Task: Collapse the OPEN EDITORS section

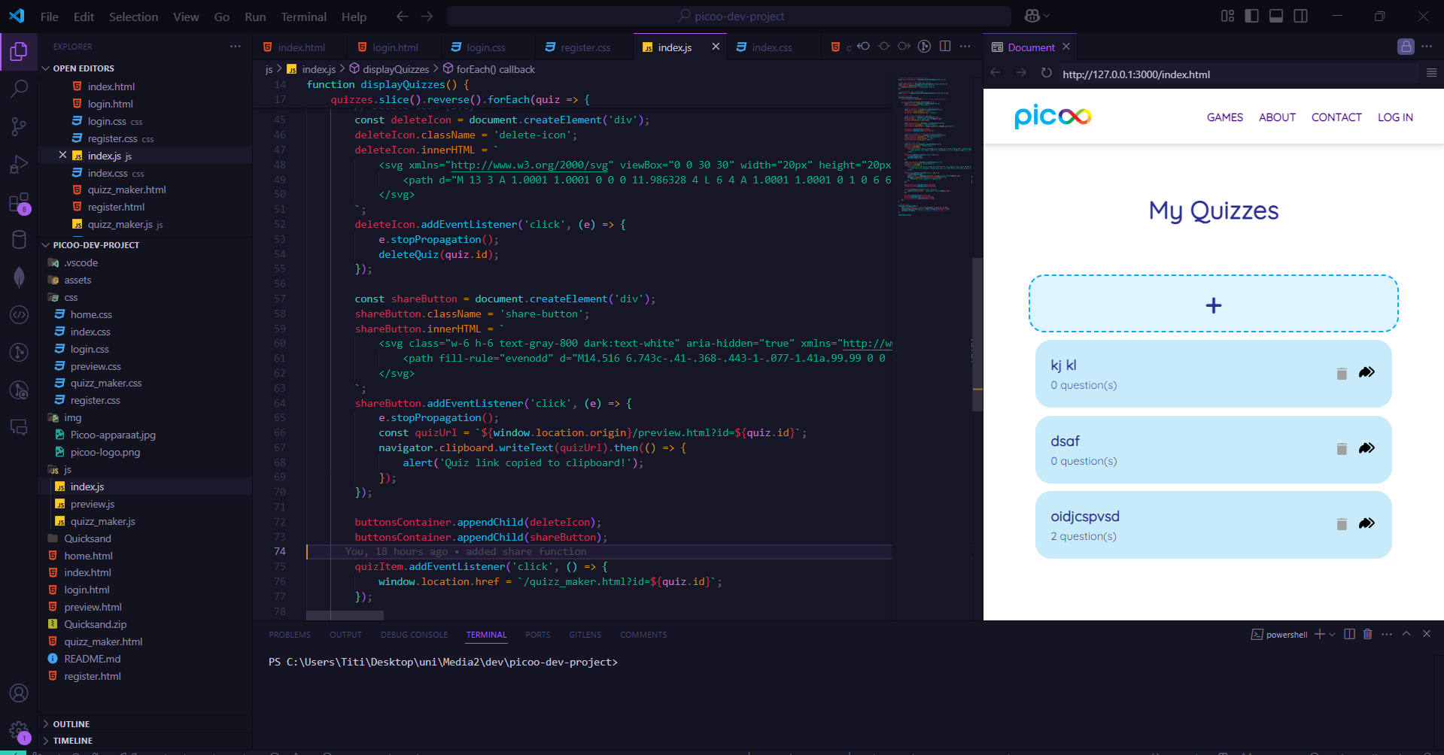Action: (x=46, y=68)
